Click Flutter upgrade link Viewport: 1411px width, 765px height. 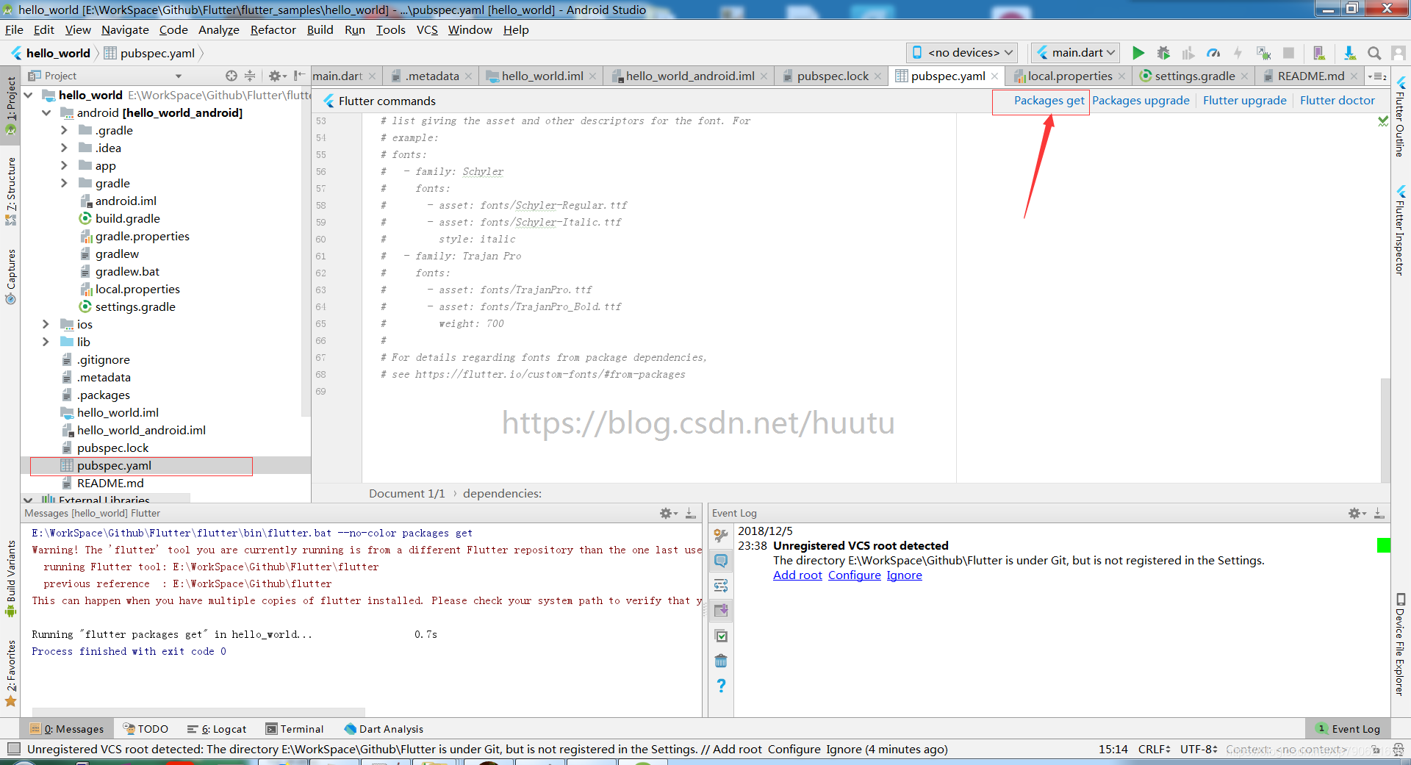(x=1244, y=101)
